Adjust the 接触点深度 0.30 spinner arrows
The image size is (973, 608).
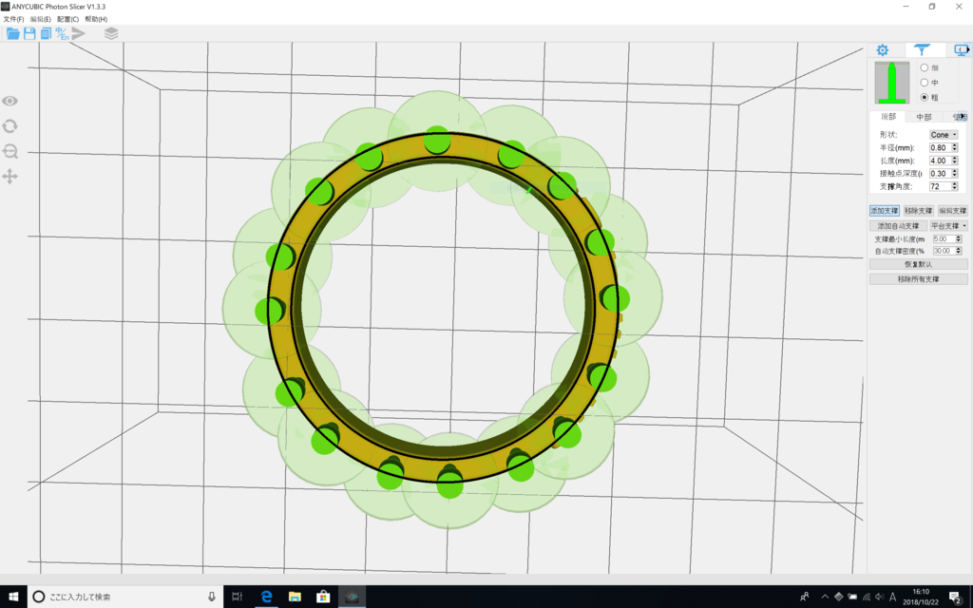954,174
